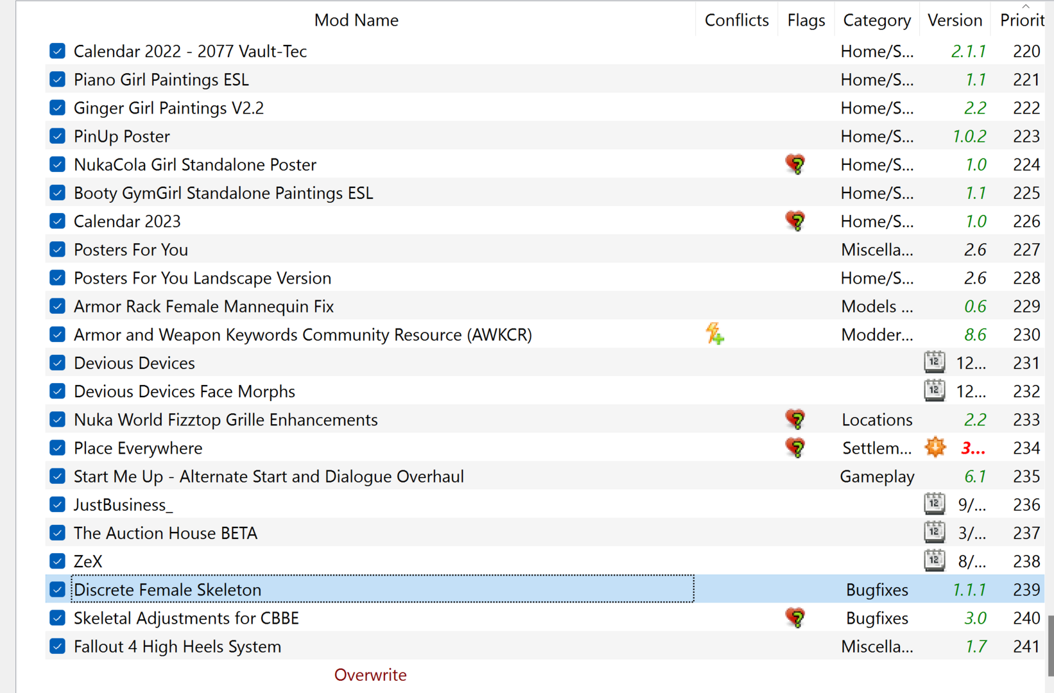1054x693 pixels.
Task: Toggle the Discrete Female Skeleton checkbox
Action: coord(57,589)
